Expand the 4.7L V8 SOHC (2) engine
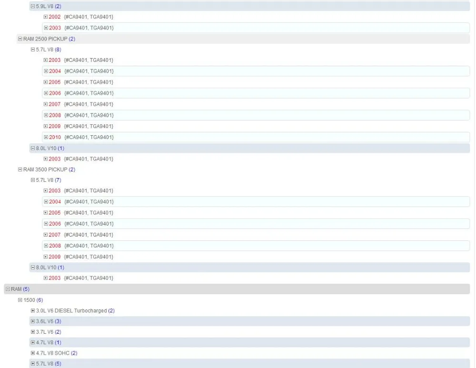This screenshot has height=368, width=476. [x=33, y=353]
